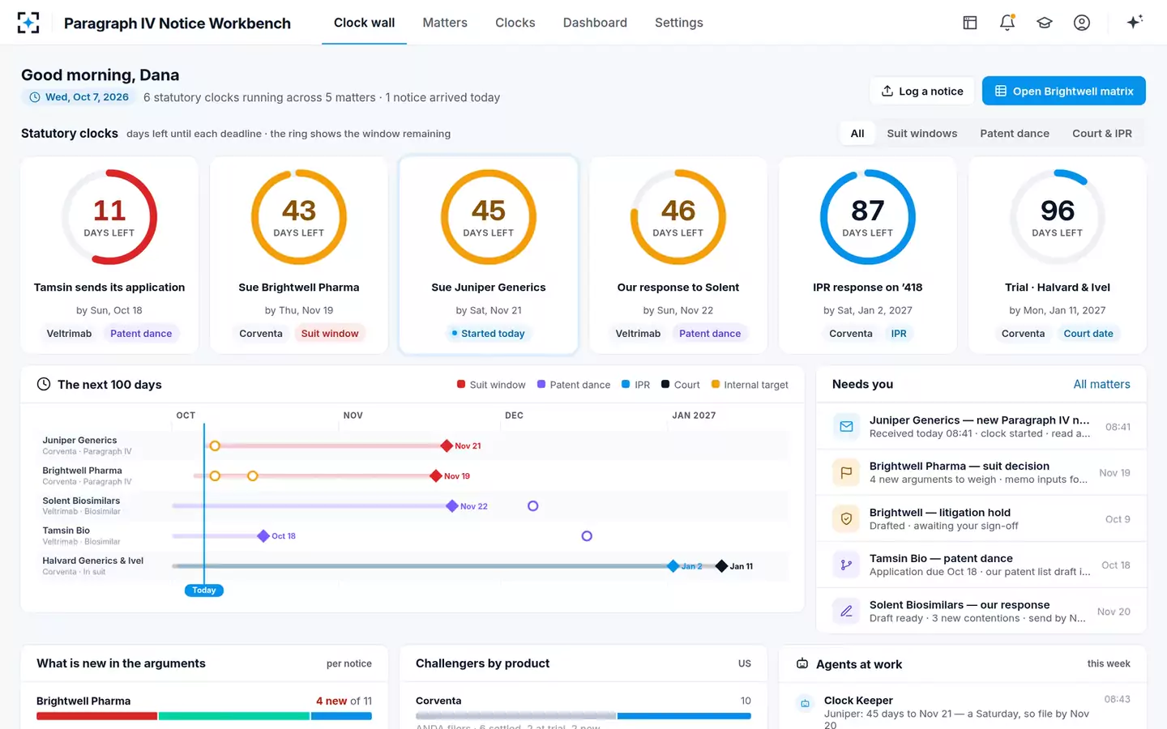This screenshot has height=729, width=1167.
Task: Open the notifications bell
Action: (x=1007, y=23)
